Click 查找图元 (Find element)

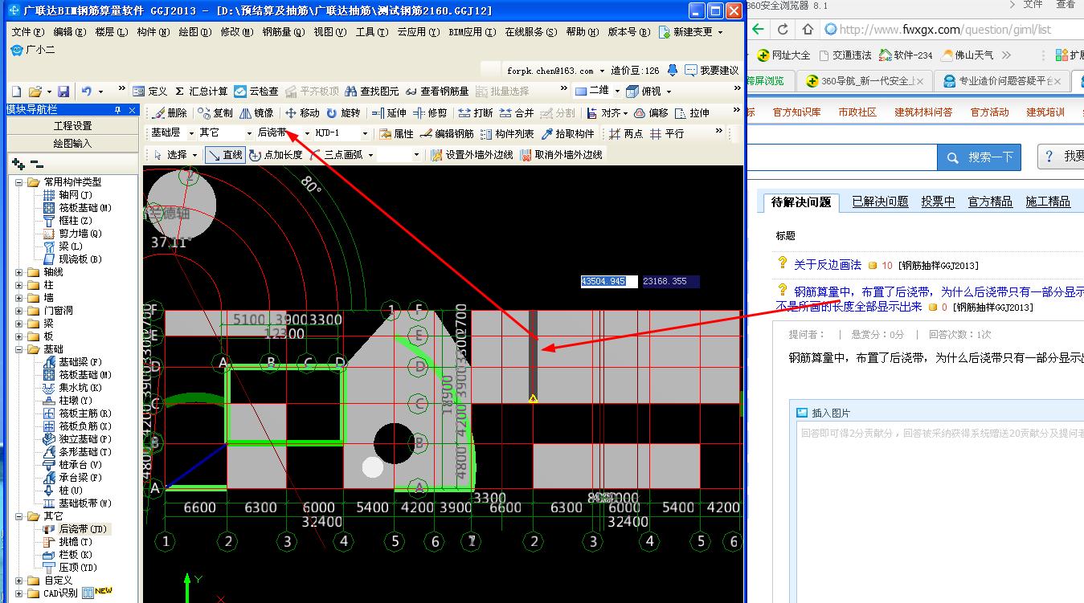[372, 92]
